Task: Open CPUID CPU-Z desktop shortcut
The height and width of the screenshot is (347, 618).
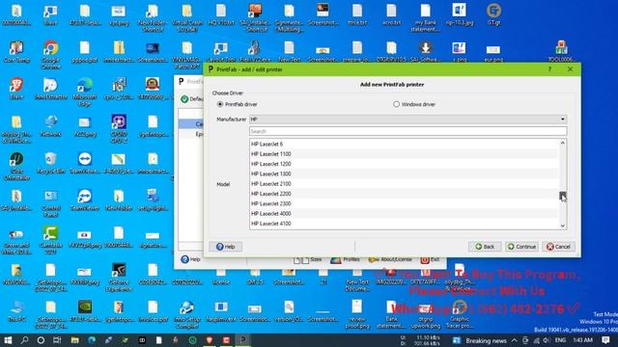Action: coord(119,128)
